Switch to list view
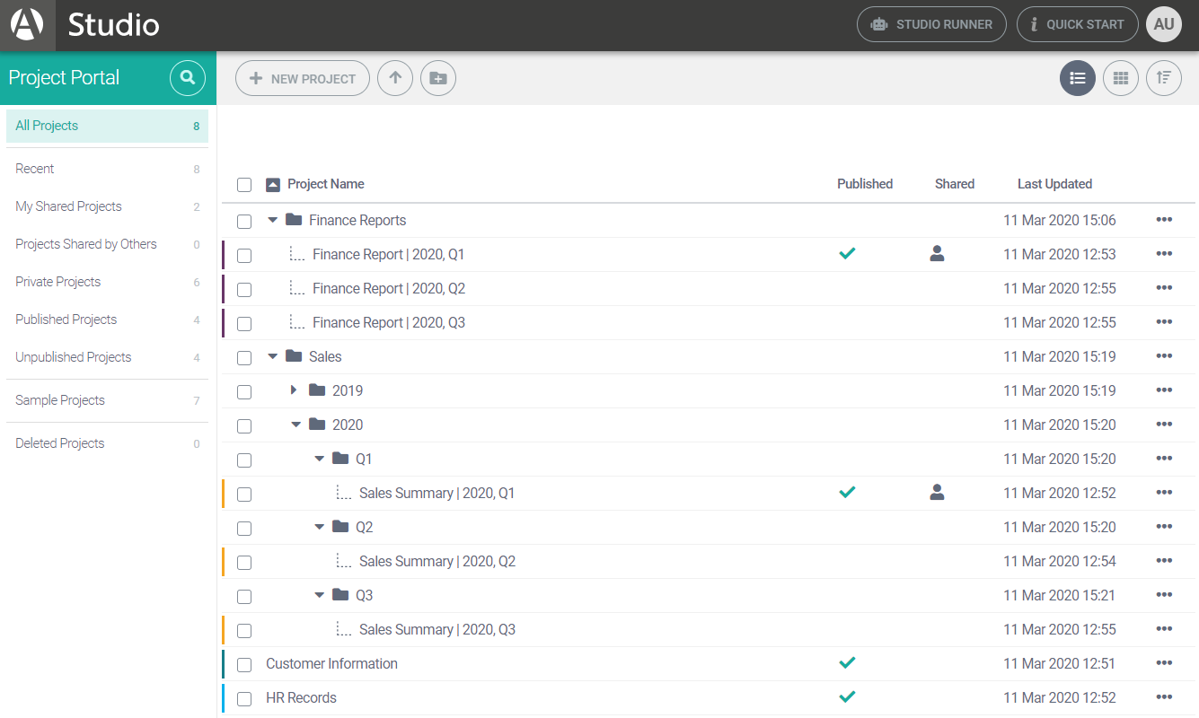 (1078, 78)
